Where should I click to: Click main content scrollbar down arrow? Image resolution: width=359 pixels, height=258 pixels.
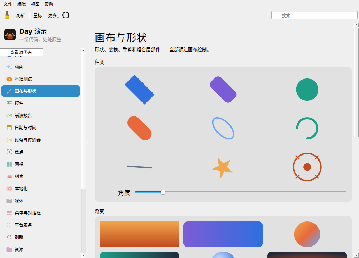(x=356, y=255)
